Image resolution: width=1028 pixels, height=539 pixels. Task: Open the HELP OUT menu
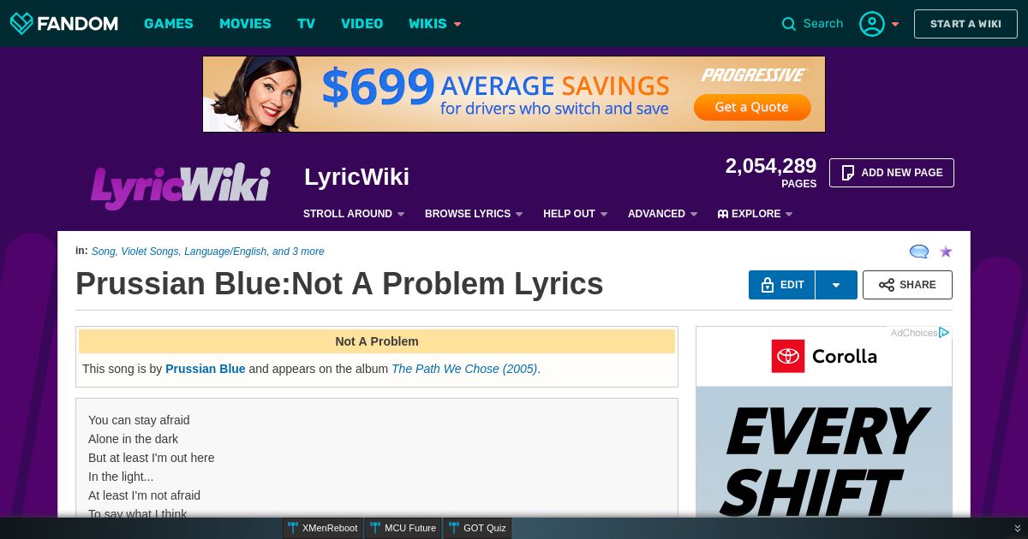click(576, 214)
